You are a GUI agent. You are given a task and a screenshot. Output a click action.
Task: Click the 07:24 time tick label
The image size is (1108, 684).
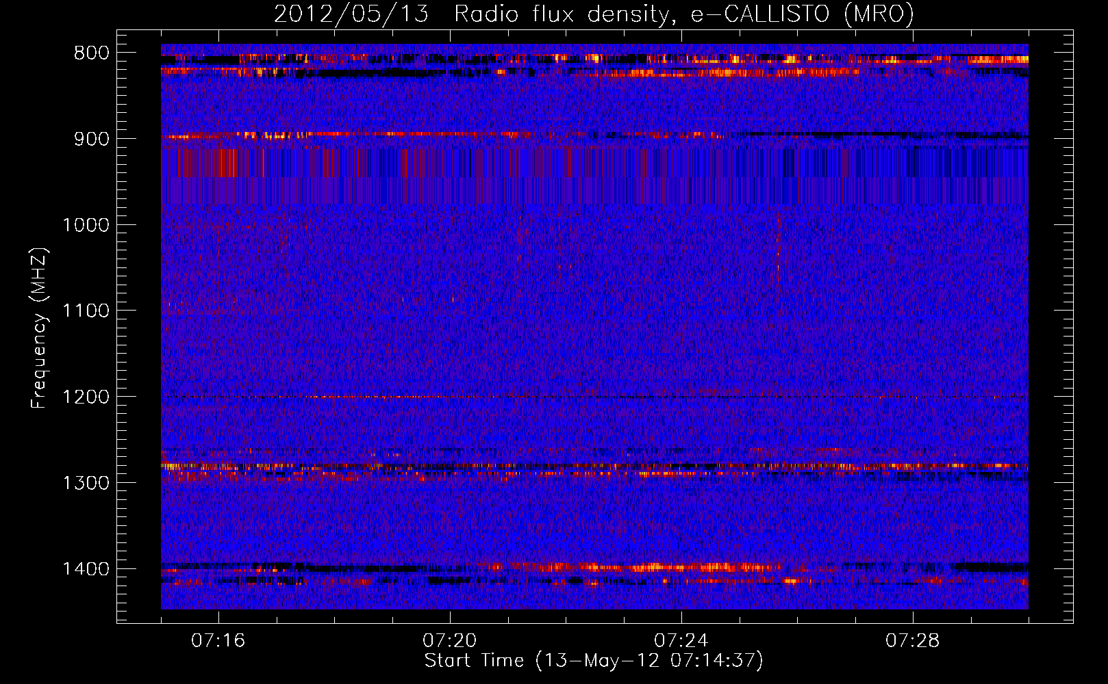pos(681,641)
